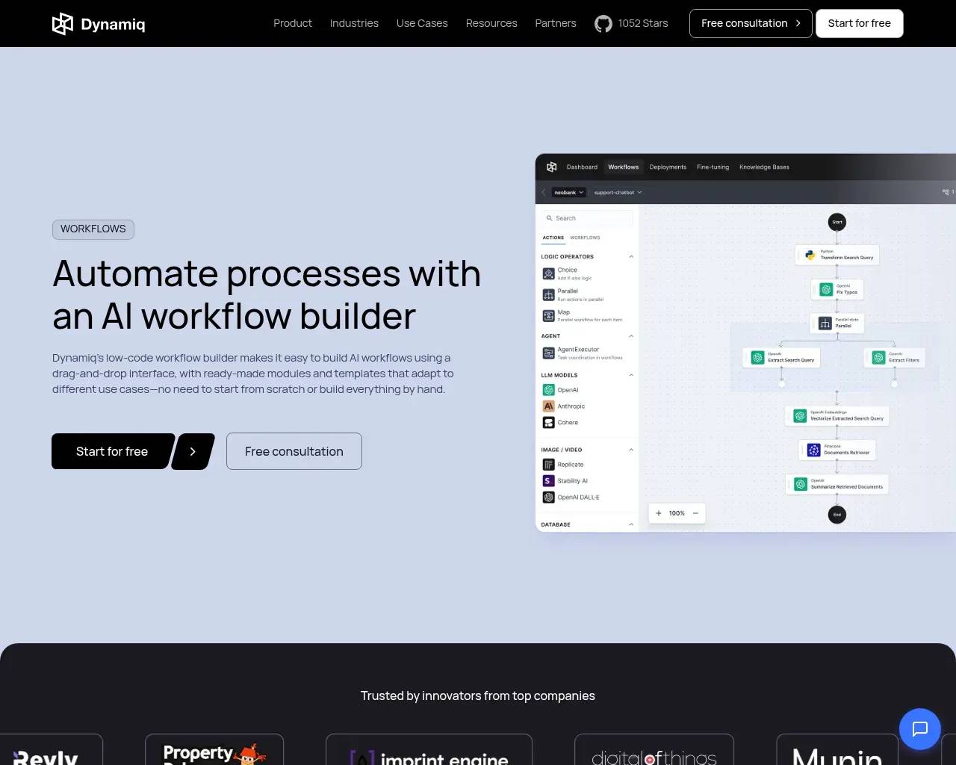Click the zoom out minus icon
This screenshot has height=765, width=956.
695,513
